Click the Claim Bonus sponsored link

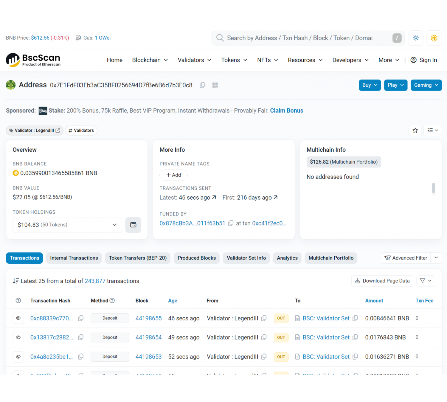coord(287,111)
